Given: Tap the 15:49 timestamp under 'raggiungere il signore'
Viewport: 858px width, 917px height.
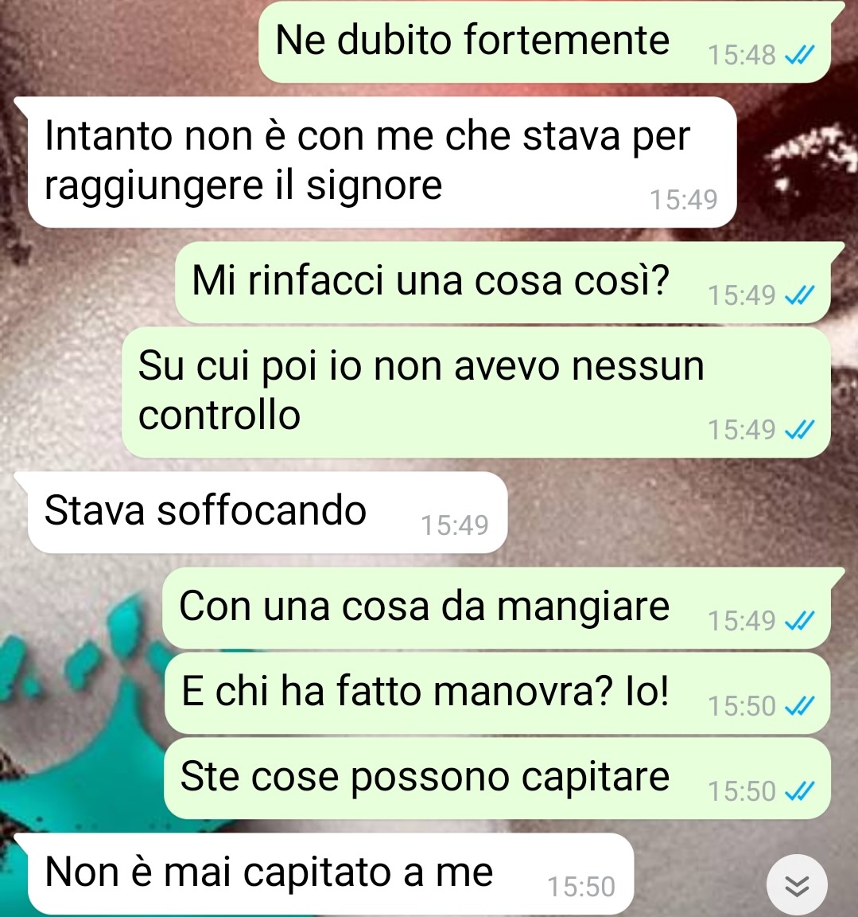Looking at the screenshot, I should click(683, 200).
